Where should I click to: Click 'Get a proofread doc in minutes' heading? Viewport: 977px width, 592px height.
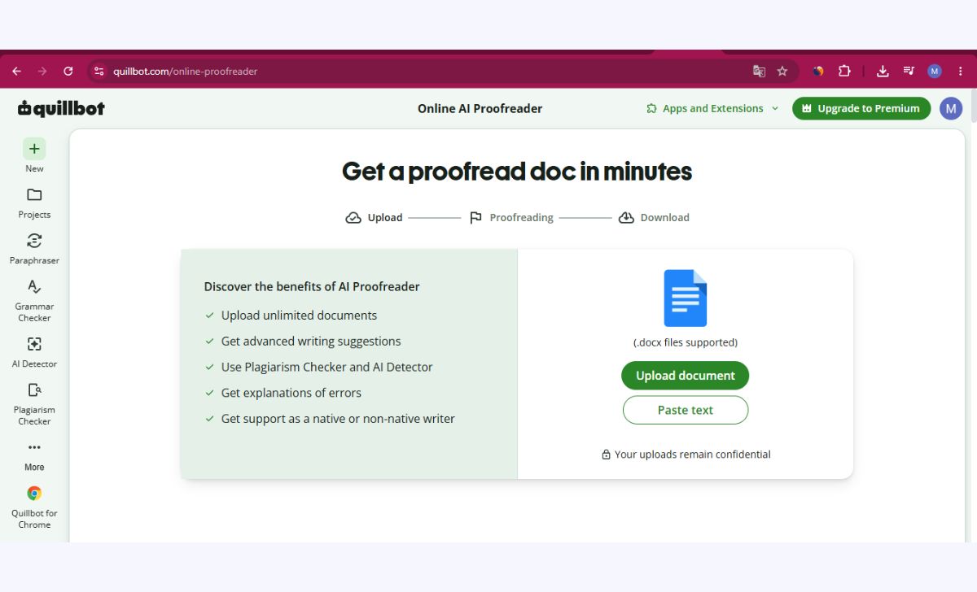coord(517,172)
